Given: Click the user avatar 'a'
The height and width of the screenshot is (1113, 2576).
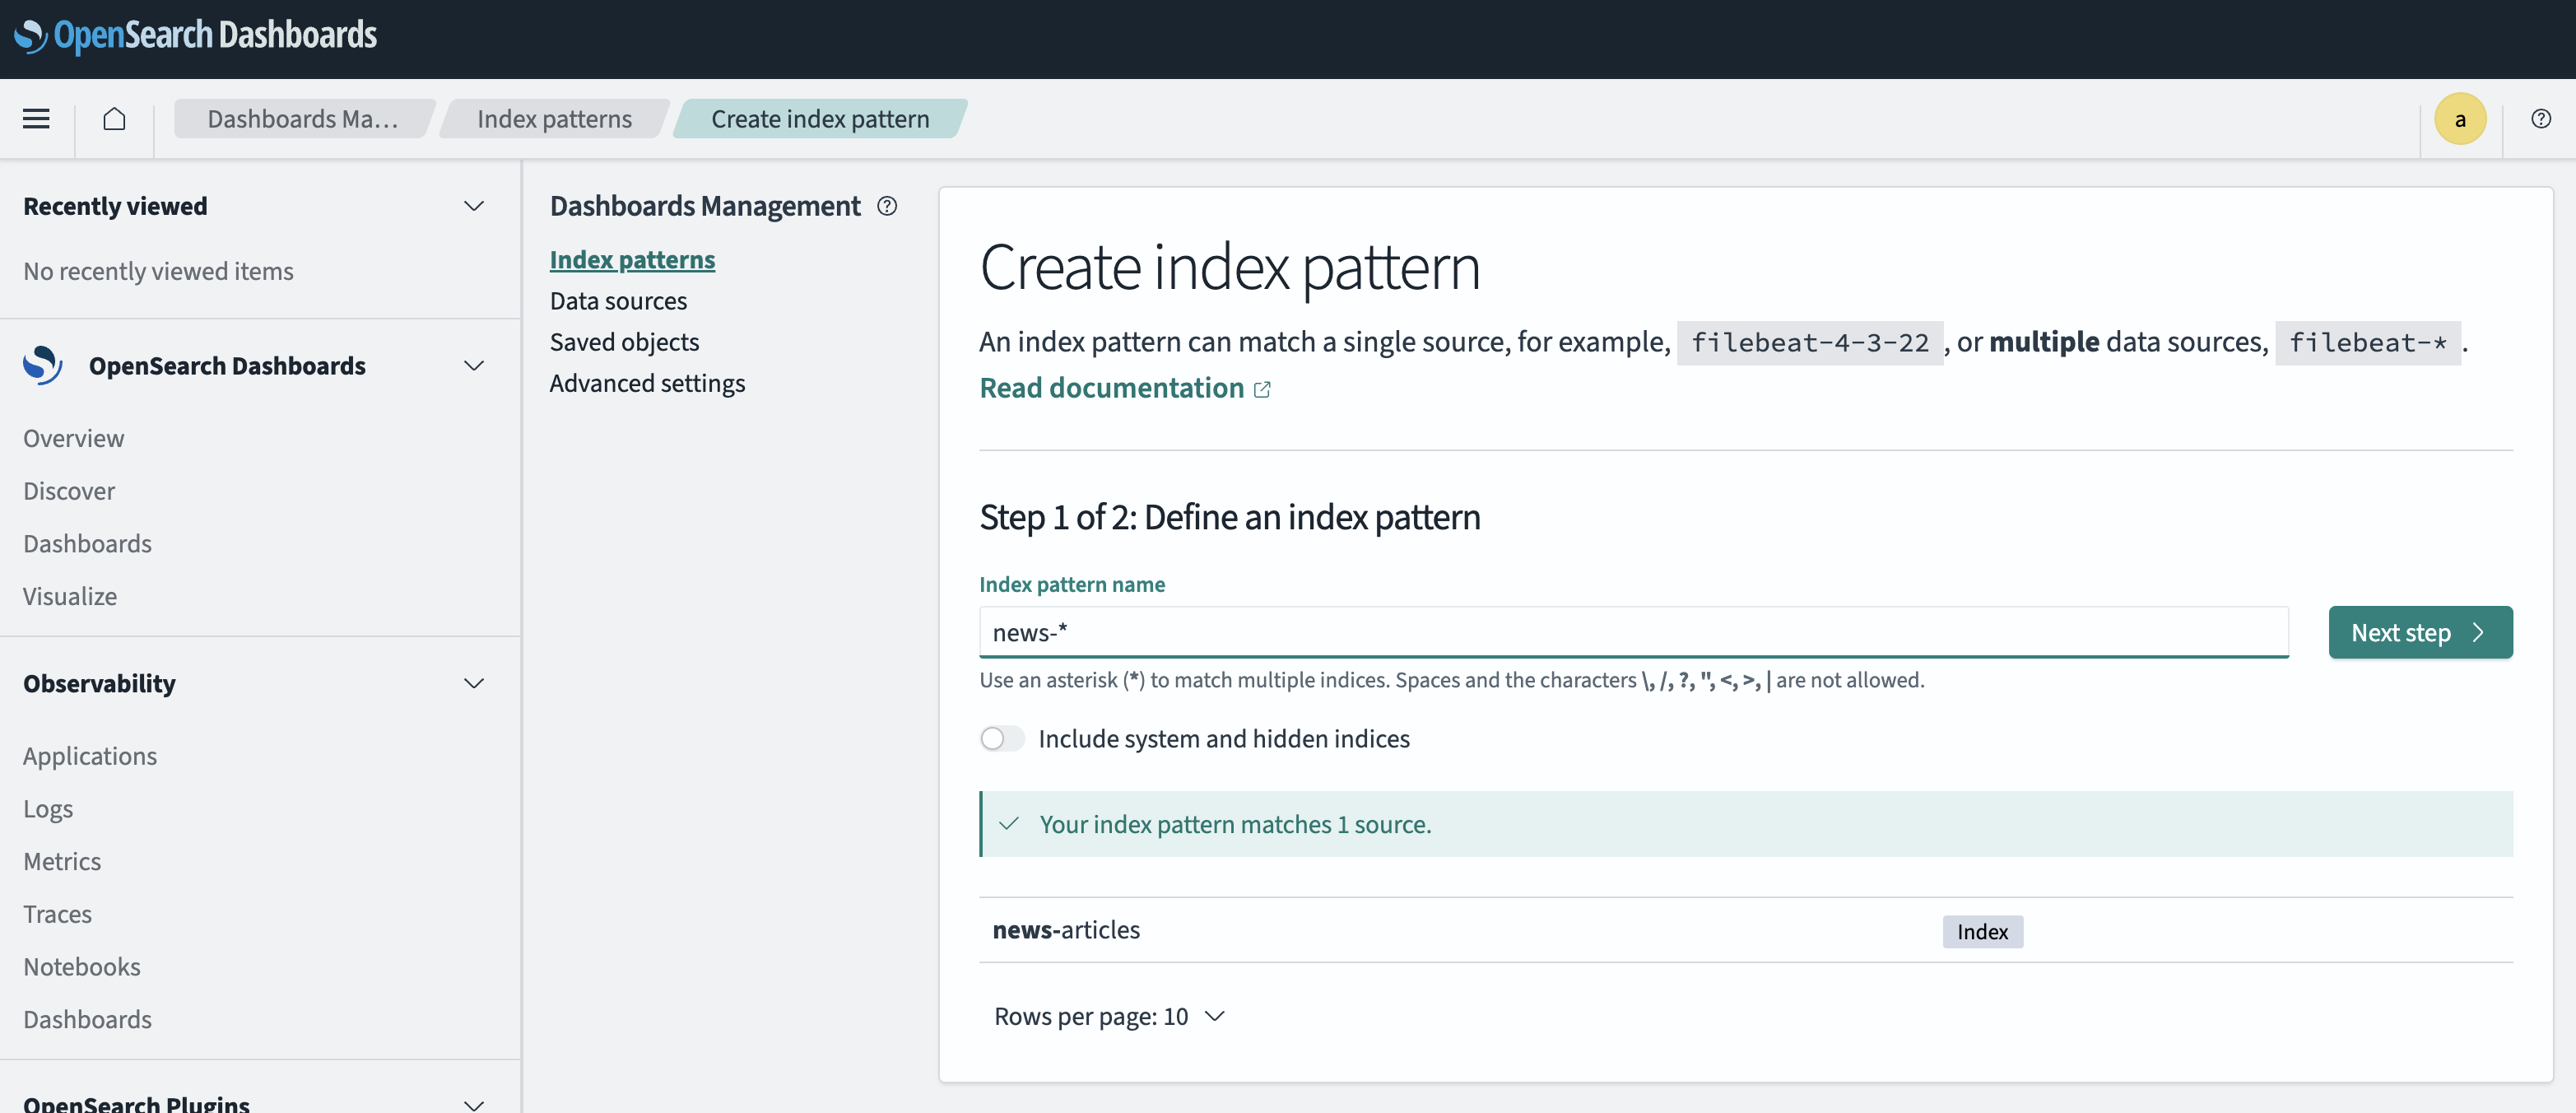Looking at the screenshot, I should click(x=2459, y=119).
